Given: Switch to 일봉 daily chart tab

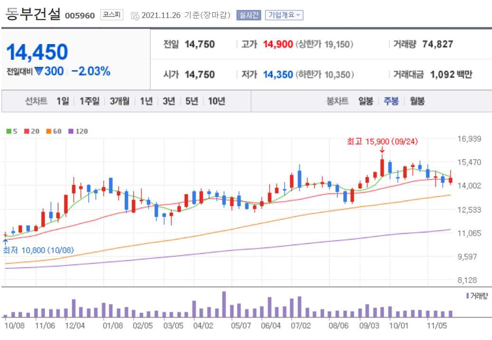Looking at the screenshot, I should (x=365, y=101).
